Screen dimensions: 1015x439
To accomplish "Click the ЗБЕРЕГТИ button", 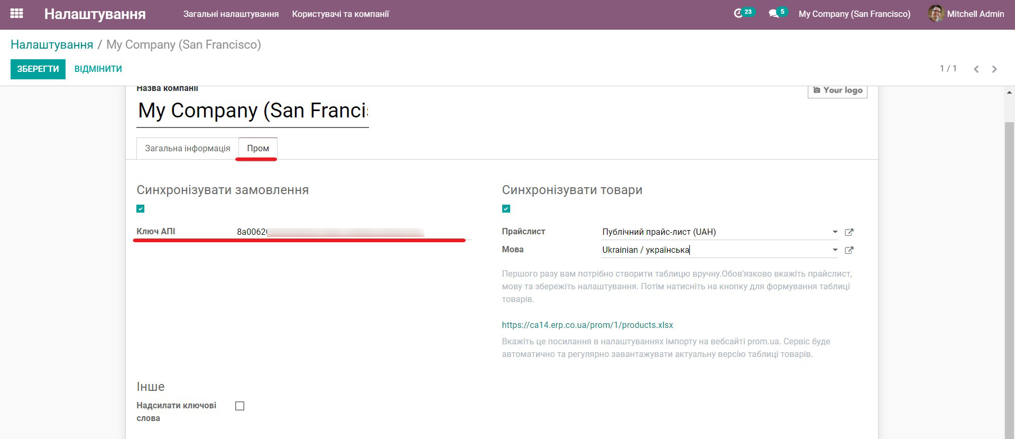I will click(x=38, y=69).
